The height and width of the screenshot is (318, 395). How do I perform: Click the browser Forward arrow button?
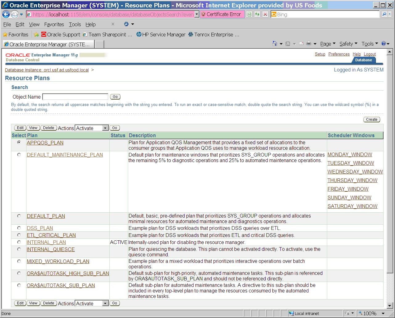click(x=14, y=14)
